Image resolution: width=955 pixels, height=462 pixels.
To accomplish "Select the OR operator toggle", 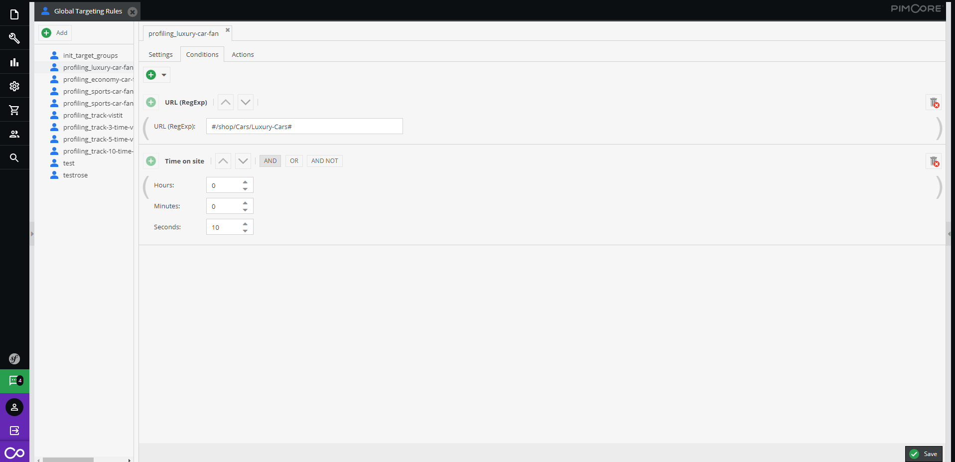I will (x=294, y=161).
